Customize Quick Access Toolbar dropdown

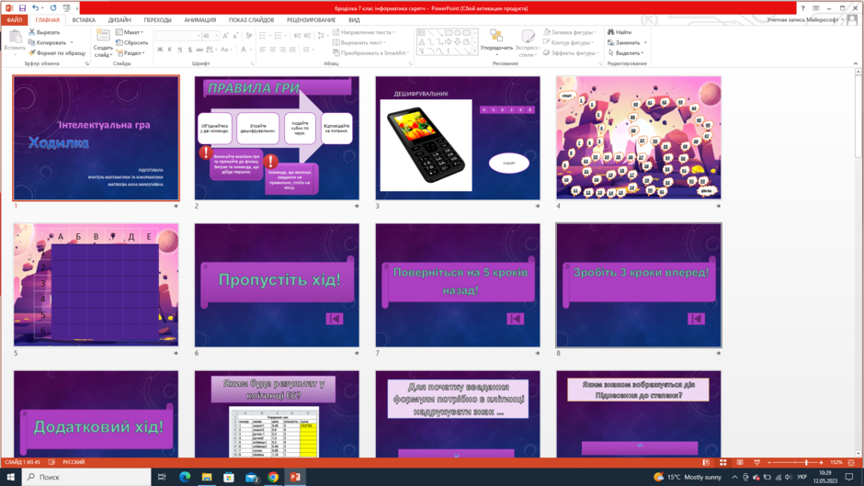coord(76,8)
